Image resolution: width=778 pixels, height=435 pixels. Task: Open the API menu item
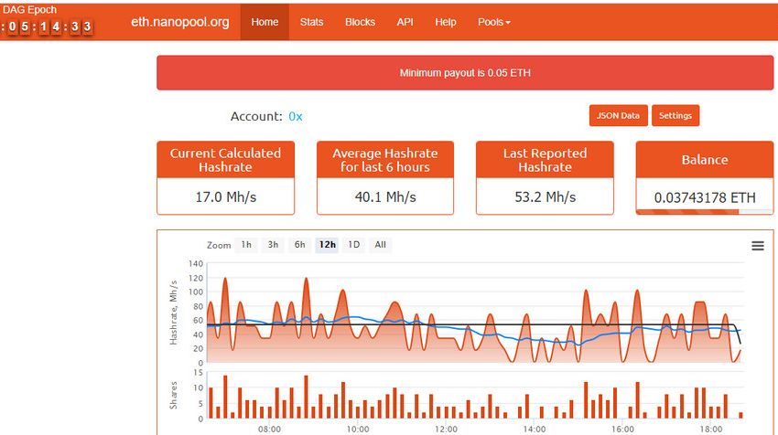point(405,21)
